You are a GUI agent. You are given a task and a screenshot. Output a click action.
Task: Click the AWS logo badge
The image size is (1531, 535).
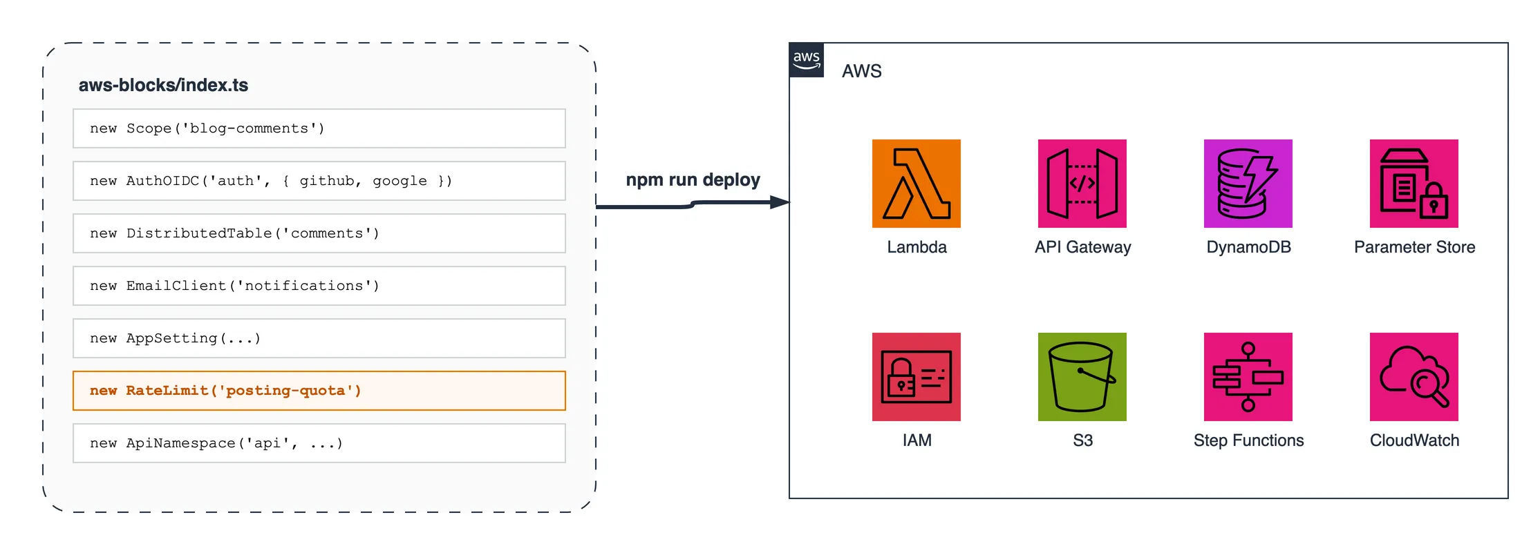click(807, 60)
